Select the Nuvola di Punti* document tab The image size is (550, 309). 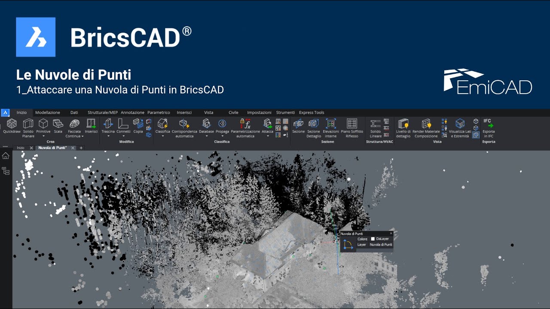(x=52, y=148)
